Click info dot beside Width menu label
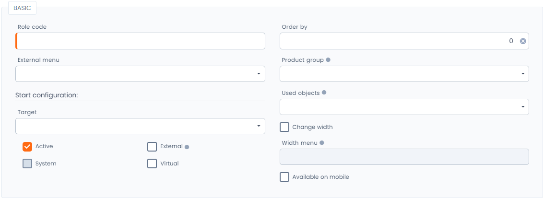 [x=322, y=142]
